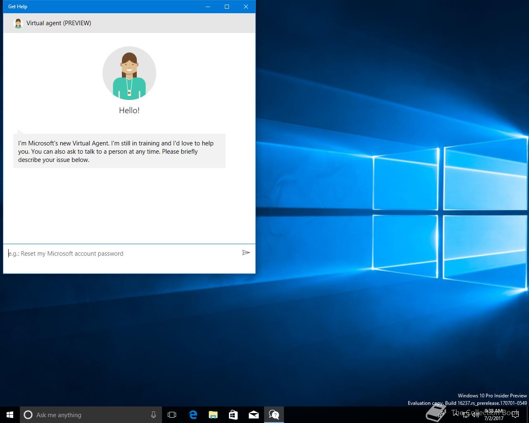The width and height of the screenshot is (529, 423).
Task: Click the Show desktop sliver at the taskbar edge
Action: (528, 415)
